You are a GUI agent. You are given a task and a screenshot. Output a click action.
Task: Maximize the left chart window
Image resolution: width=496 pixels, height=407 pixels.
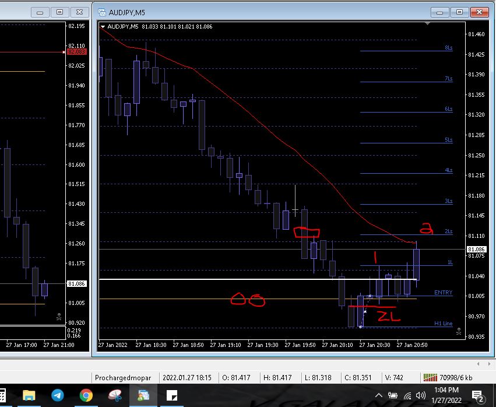pos(60,12)
